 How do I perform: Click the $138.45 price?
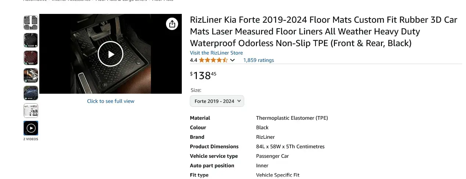tap(203, 75)
